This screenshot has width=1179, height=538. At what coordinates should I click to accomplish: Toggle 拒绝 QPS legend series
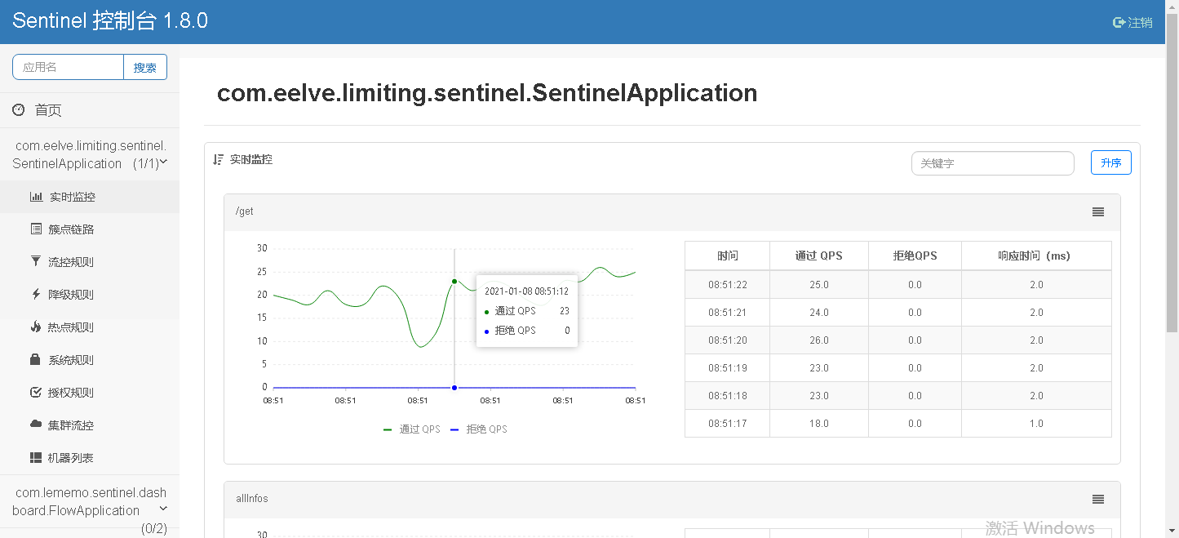click(x=479, y=429)
